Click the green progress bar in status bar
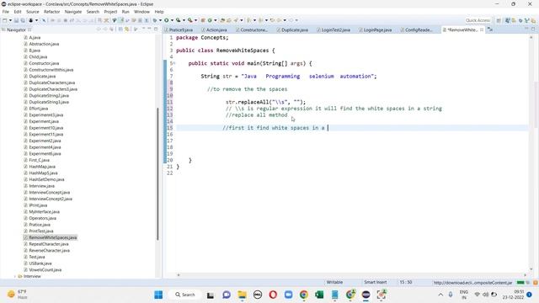Image resolution: width=539 pixels, height=303 pixels. [520, 283]
